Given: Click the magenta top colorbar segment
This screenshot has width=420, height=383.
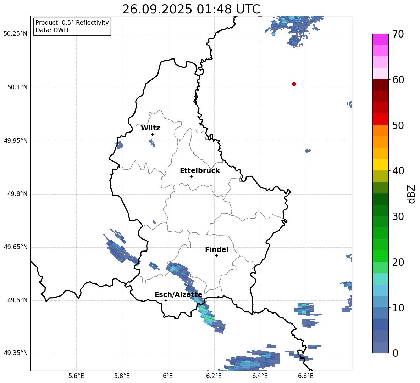Looking at the screenshot, I should (380, 39).
